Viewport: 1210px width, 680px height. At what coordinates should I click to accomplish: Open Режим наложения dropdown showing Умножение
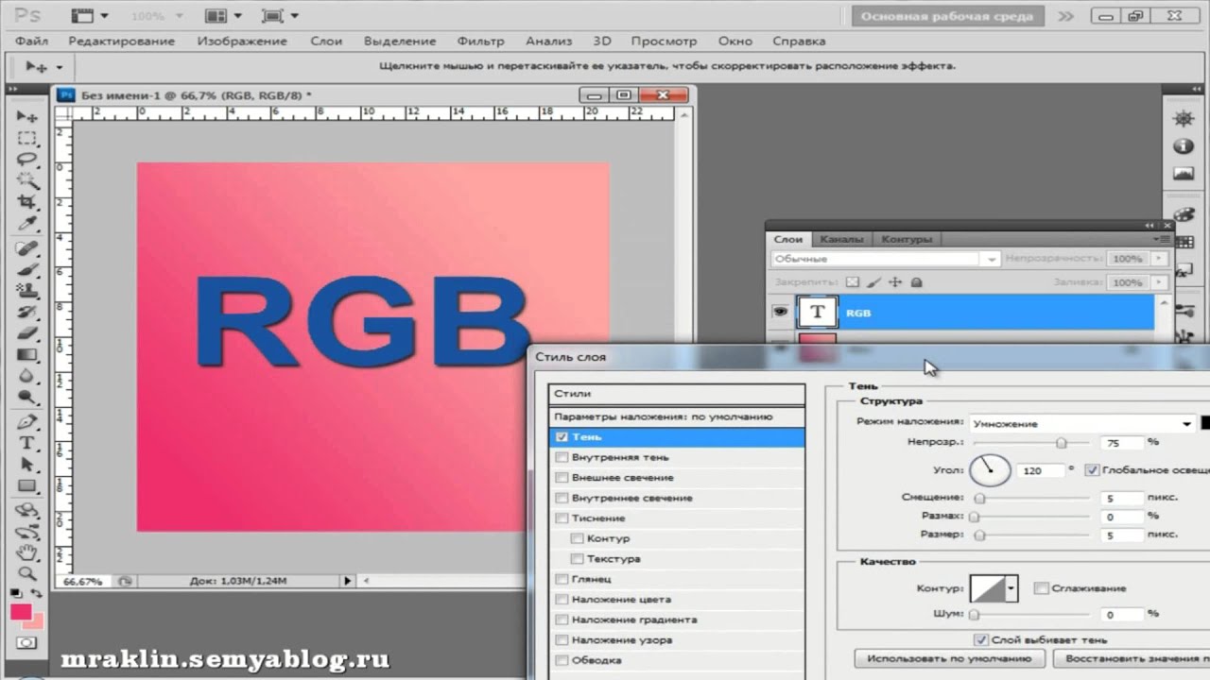1082,424
